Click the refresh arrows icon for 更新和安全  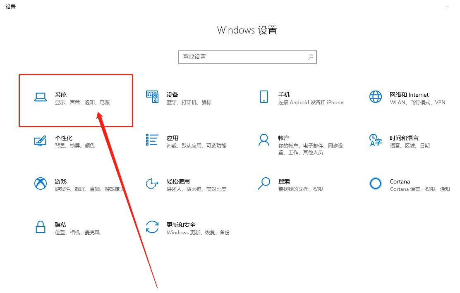tap(152, 227)
